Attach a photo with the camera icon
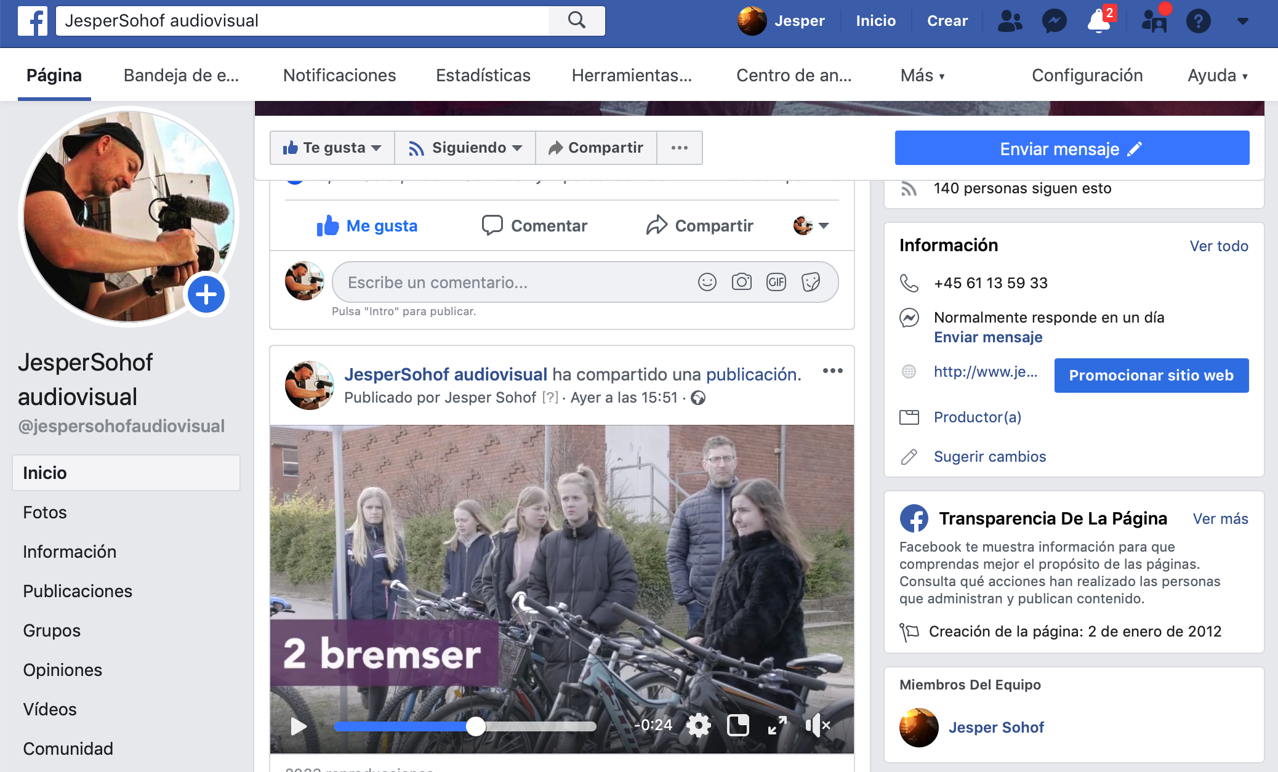Image resolution: width=1278 pixels, height=772 pixels. [x=742, y=282]
